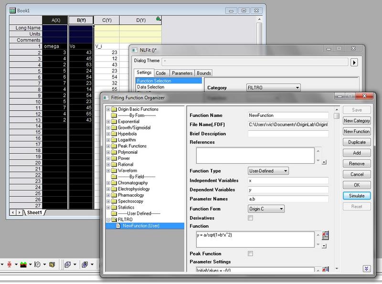The width and height of the screenshot is (382, 284).
Task: Click the yellow template library toolbar icon
Action: click(52, 264)
